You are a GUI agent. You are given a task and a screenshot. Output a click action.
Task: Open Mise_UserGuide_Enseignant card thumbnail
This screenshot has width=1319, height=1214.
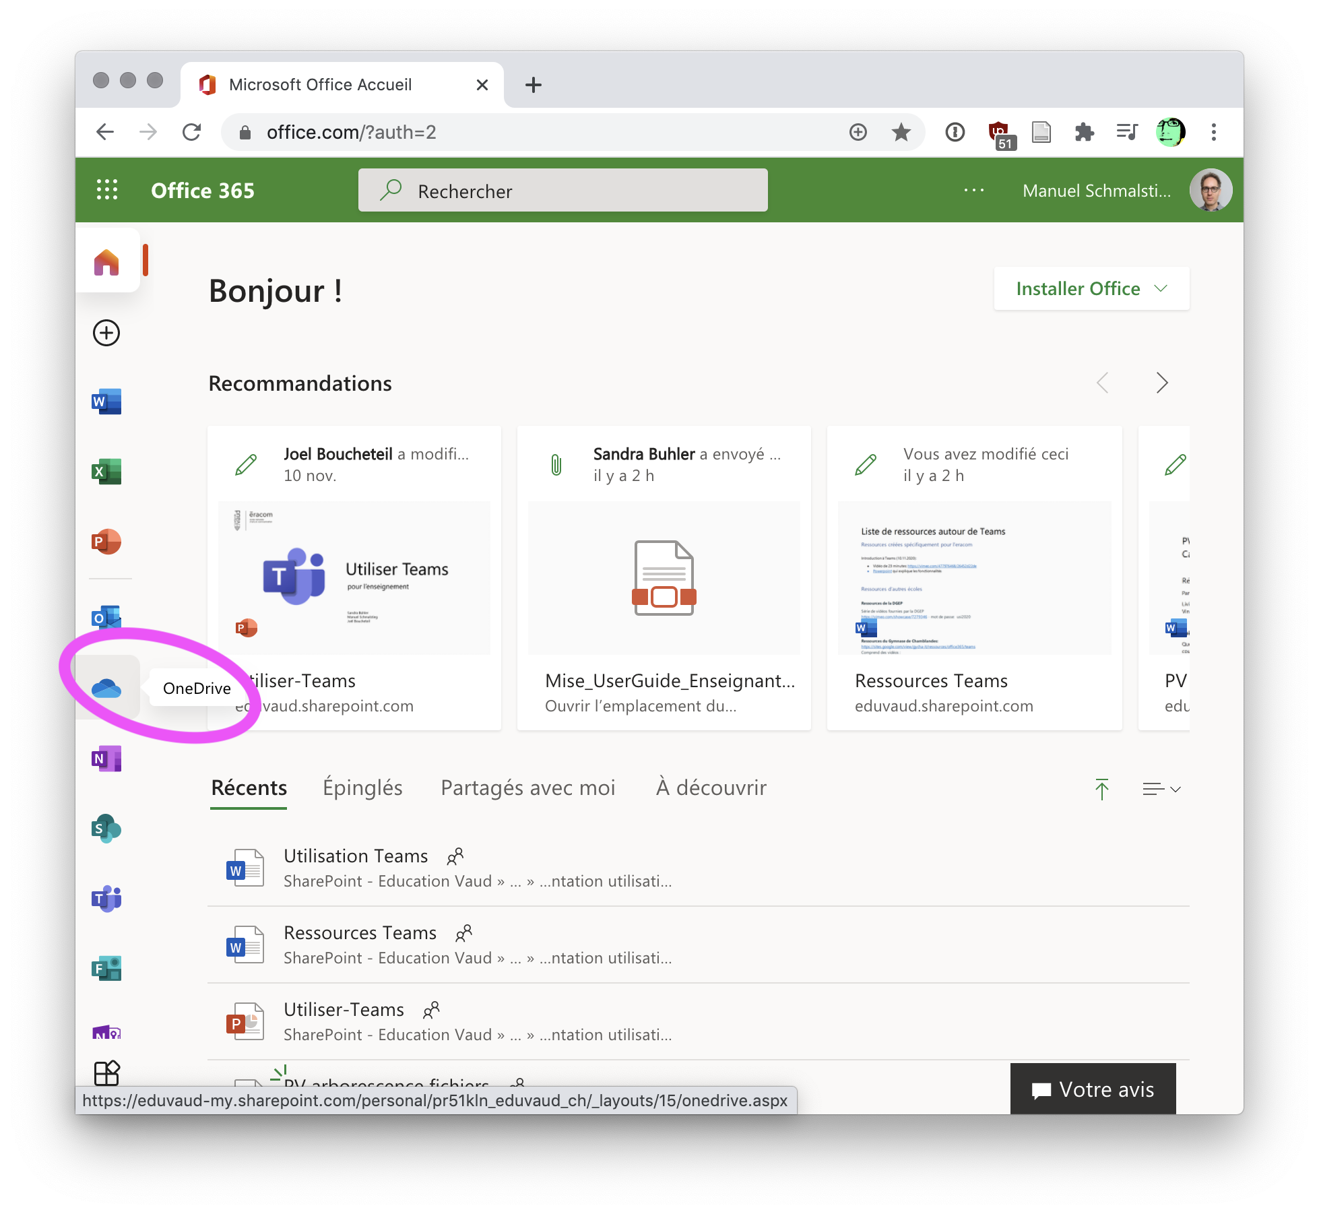pos(664,578)
